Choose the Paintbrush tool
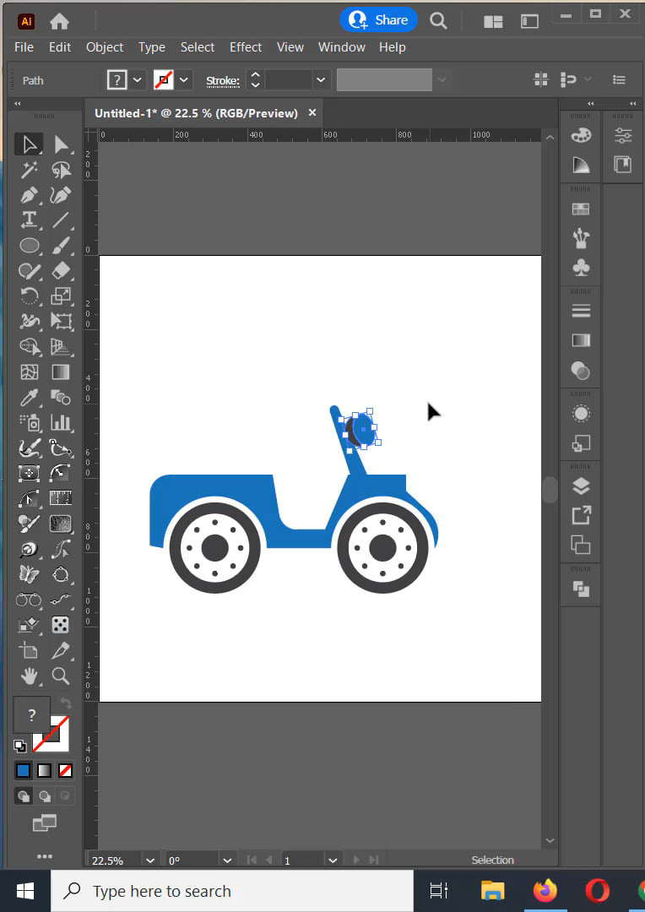645x912 pixels. (61, 246)
